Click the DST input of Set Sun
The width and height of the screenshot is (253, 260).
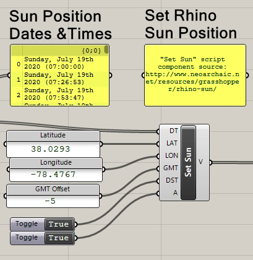172,181
